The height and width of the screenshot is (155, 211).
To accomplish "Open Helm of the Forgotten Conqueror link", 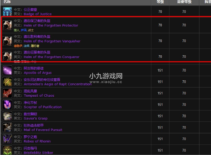I will tap(52, 57).
